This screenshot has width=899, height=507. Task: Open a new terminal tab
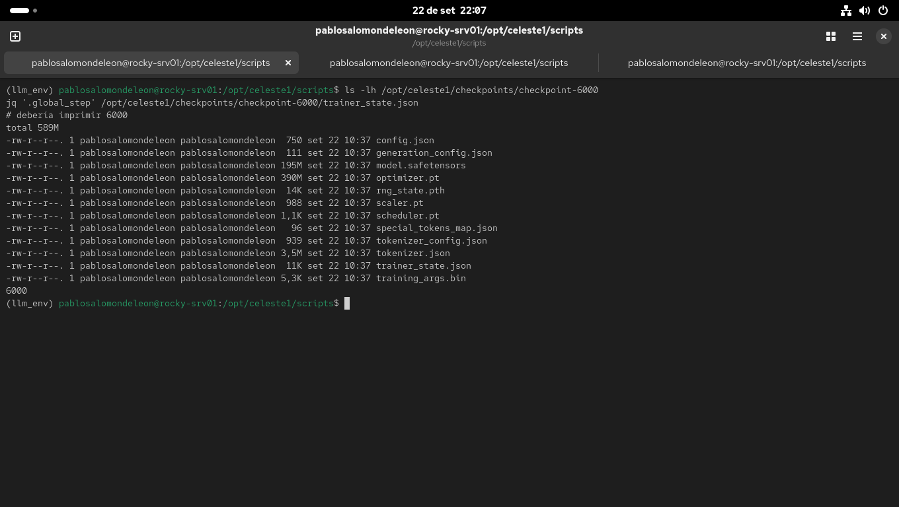coord(15,36)
